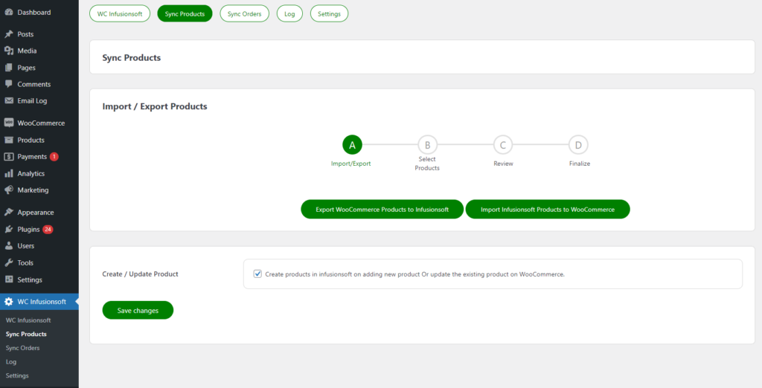This screenshot has height=388, width=762.
Task: Select step D Finalize circle
Action: [x=578, y=145]
